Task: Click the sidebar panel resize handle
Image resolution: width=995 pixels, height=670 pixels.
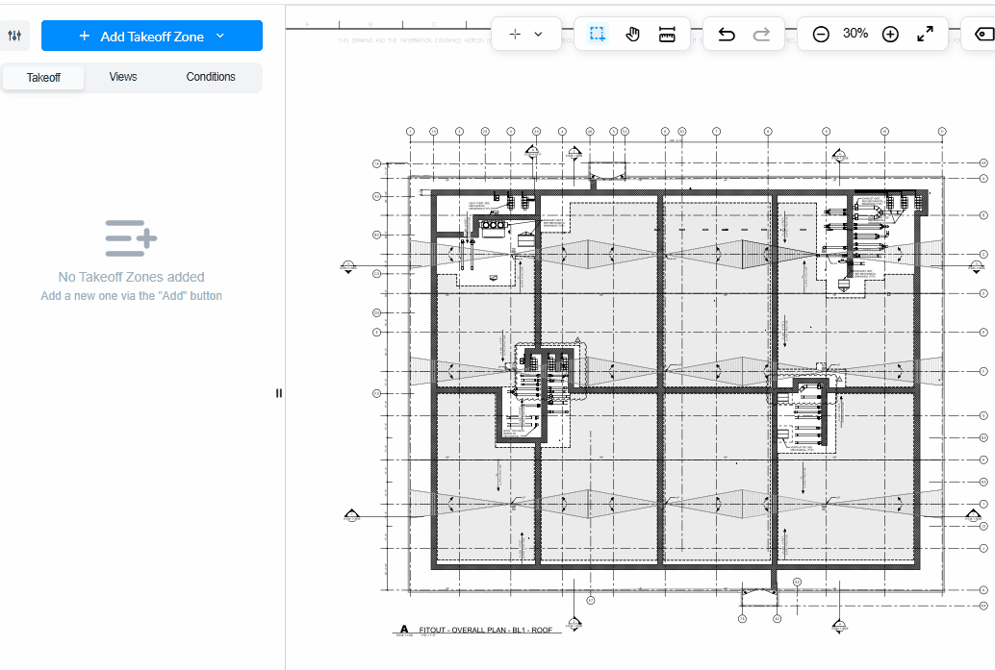Action: coord(279,392)
